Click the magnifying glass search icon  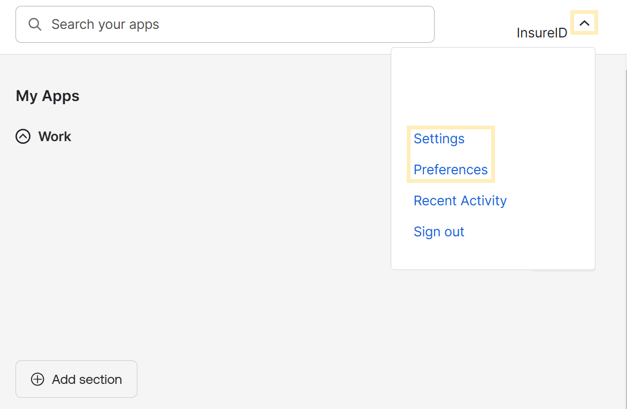[35, 25]
